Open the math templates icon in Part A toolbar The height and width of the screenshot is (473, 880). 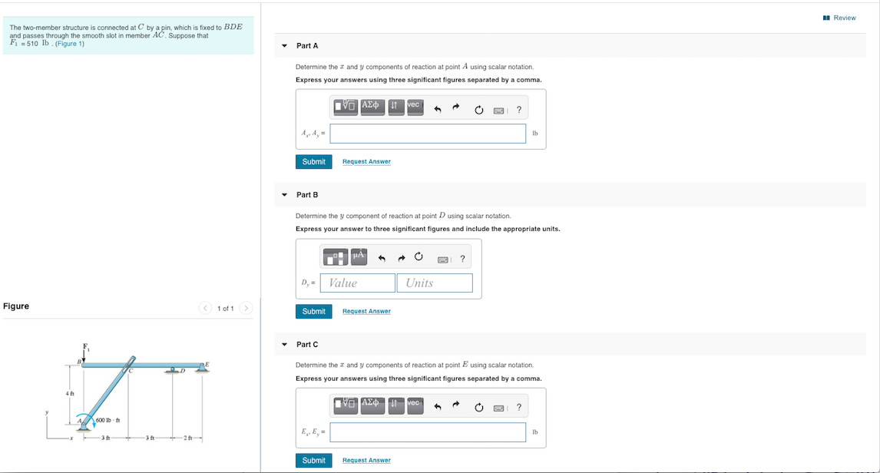[x=345, y=107]
